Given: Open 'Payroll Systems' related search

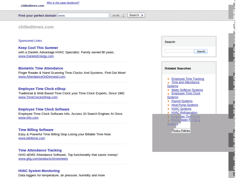Looking at the screenshot, I should click(x=182, y=101).
